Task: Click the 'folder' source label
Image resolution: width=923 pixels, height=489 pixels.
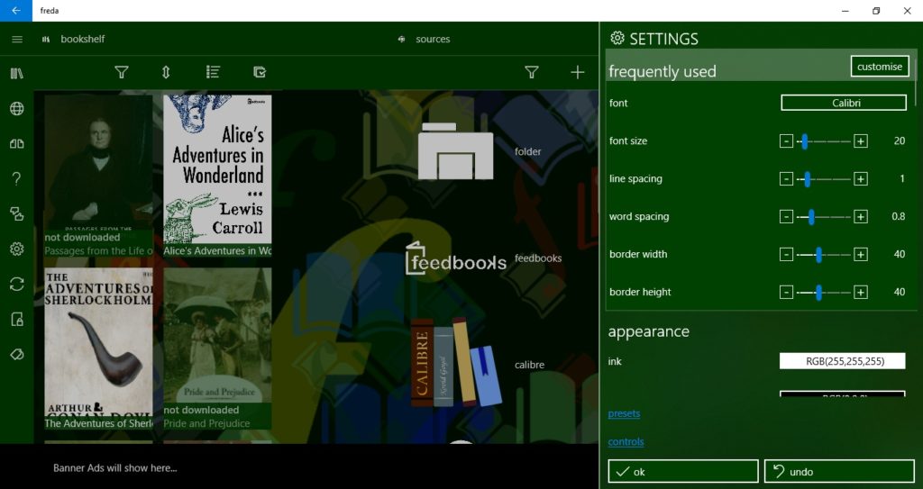Action: click(527, 151)
